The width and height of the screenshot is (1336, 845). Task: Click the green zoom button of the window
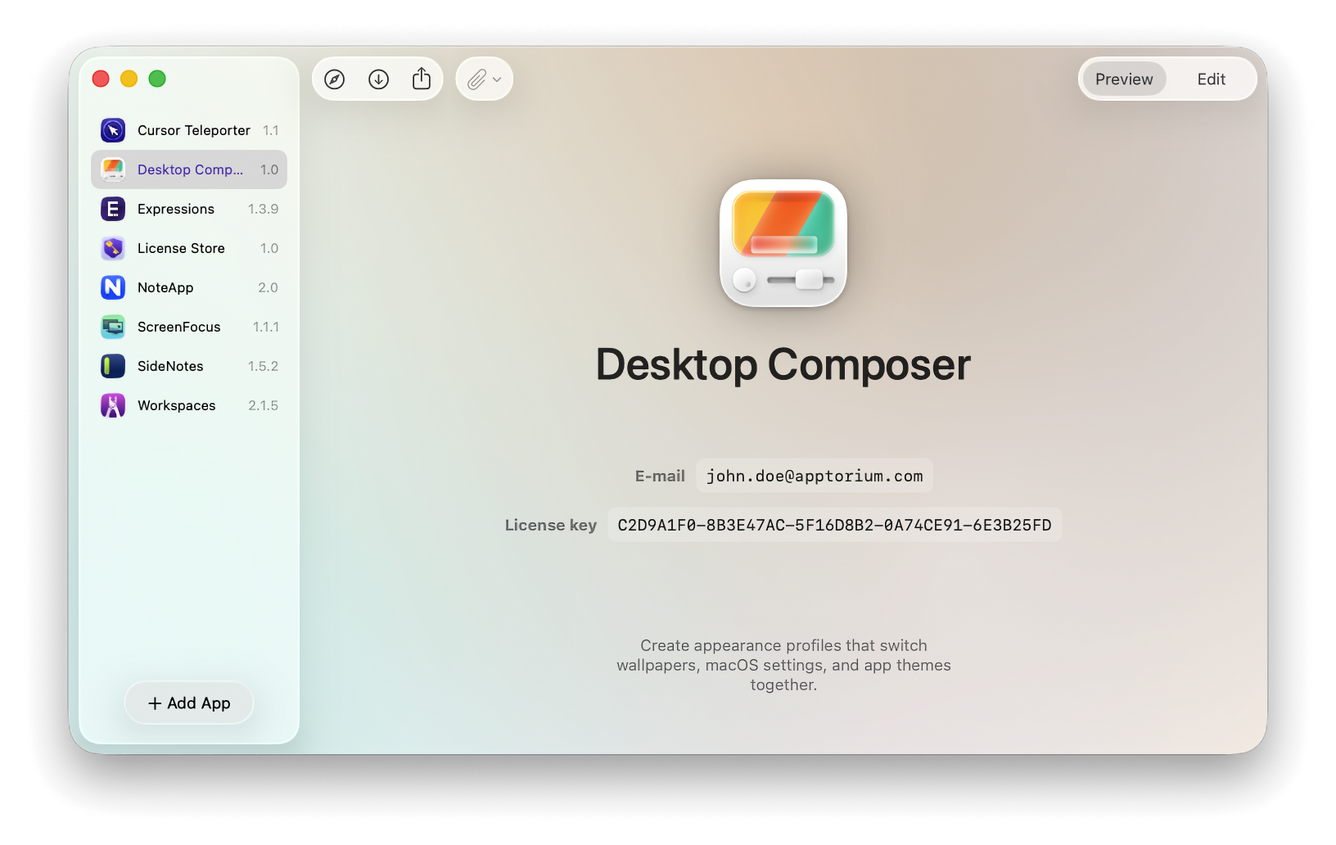coord(156,79)
